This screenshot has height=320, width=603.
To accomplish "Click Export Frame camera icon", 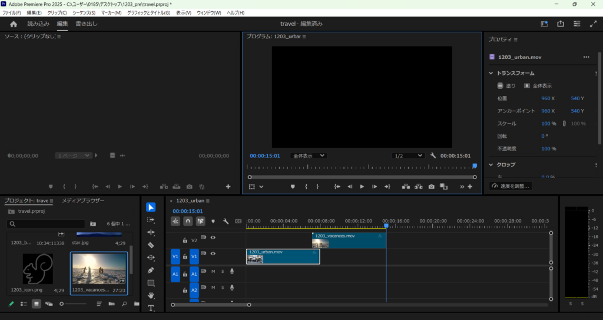I will point(432,187).
